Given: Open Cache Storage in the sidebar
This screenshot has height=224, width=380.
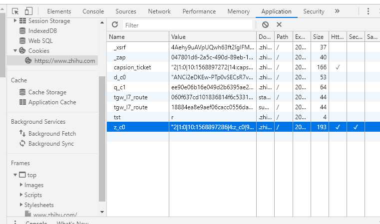Looking at the screenshot, I should 47,92.
